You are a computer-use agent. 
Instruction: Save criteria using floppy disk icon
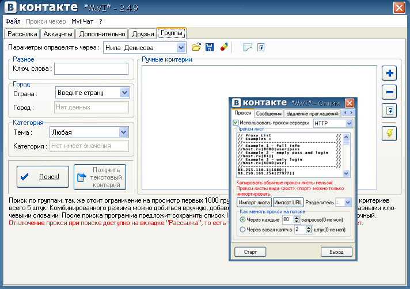(x=210, y=47)
